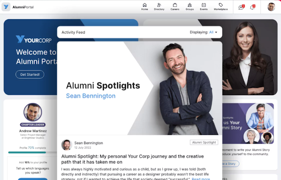
Task: Click the Get Started! button
Action: (30, 74)
